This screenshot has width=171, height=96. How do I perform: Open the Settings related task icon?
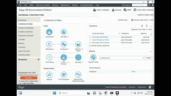(x=49, y=75)
